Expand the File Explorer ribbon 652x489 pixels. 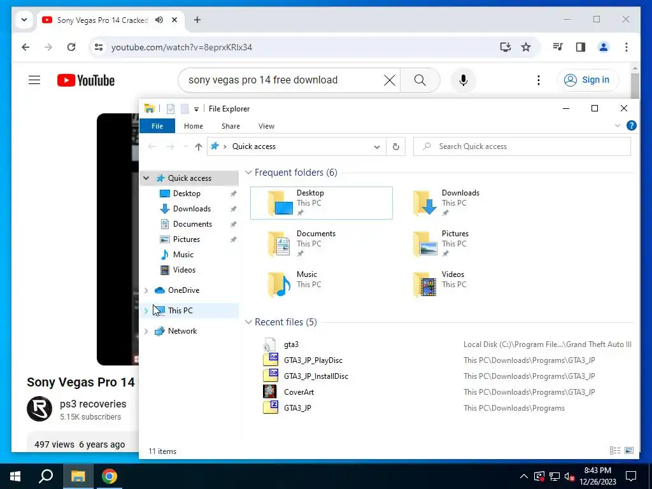[618, 125]
